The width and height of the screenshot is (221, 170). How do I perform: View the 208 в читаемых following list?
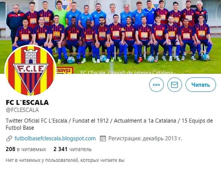click(x=26, y=149)
